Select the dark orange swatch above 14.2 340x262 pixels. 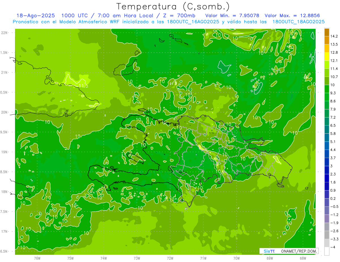[x=327, y=32]
